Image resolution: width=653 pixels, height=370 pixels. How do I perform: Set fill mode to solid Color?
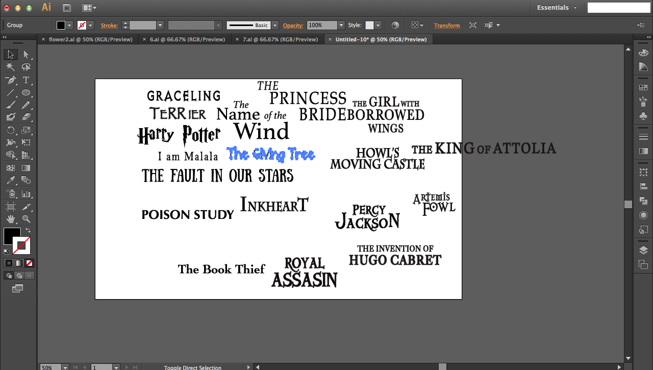(9, 263)
